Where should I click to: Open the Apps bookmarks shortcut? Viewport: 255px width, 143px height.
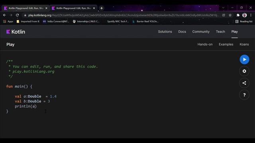coord(8,21)
